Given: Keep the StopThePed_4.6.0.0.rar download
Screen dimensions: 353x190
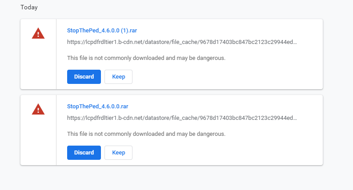Looking at the screenshot, I should coord(119,152).
